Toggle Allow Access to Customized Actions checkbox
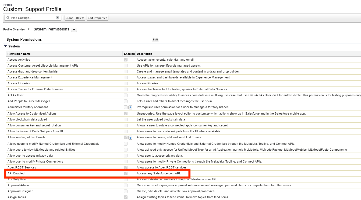 [x=126, y=113]
